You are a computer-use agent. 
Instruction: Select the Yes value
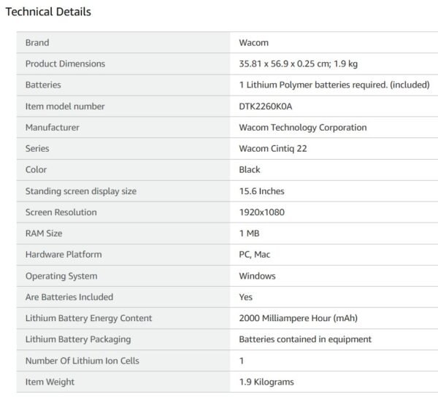pyautogui.click(x=245, y=297)
